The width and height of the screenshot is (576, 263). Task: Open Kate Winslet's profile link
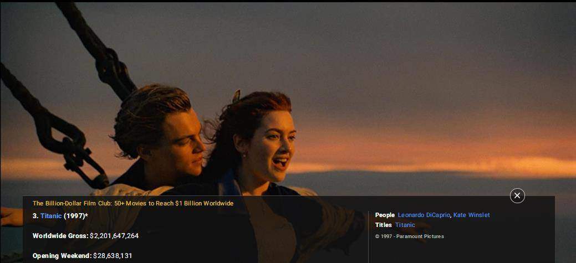[x=471, y=215]
